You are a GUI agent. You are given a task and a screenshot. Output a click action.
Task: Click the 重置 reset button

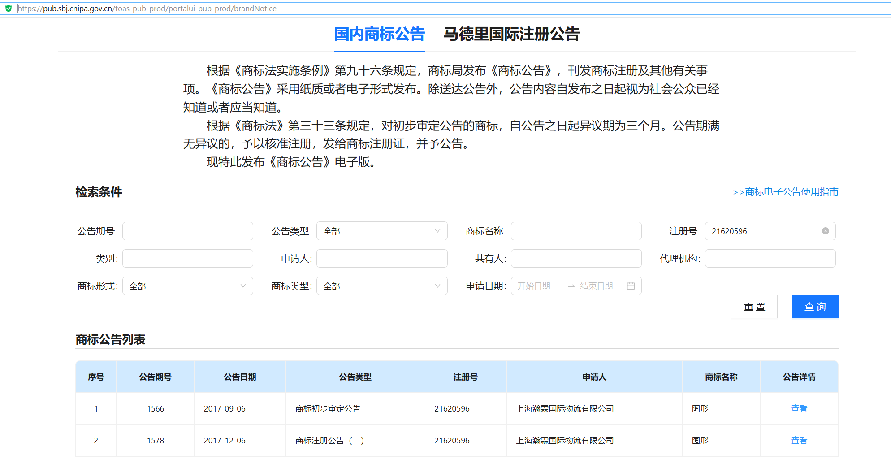754,307
